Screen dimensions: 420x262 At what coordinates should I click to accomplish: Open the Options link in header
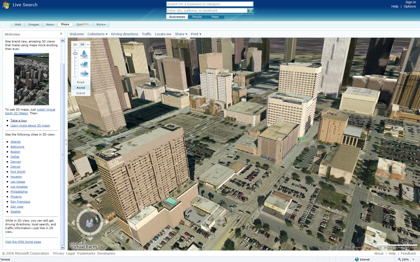[410, 6]
